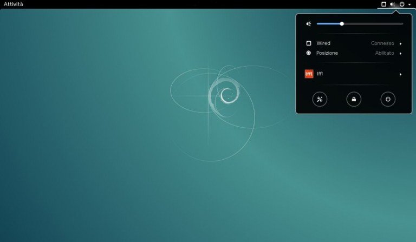This screenshot has height=242, width=416.
Task: Expand the Posizione submenu arrow
Action: pyautogui.click(x=401, y=53)
